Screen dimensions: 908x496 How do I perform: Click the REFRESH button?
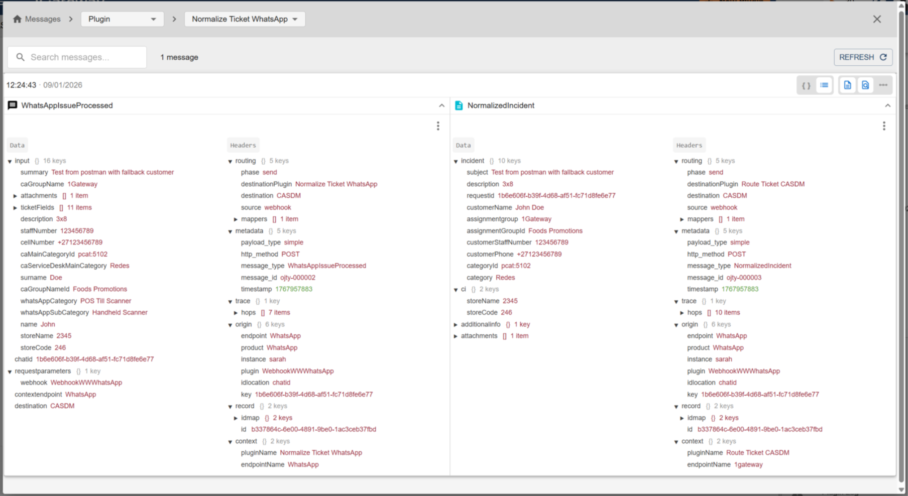(862, 57)
